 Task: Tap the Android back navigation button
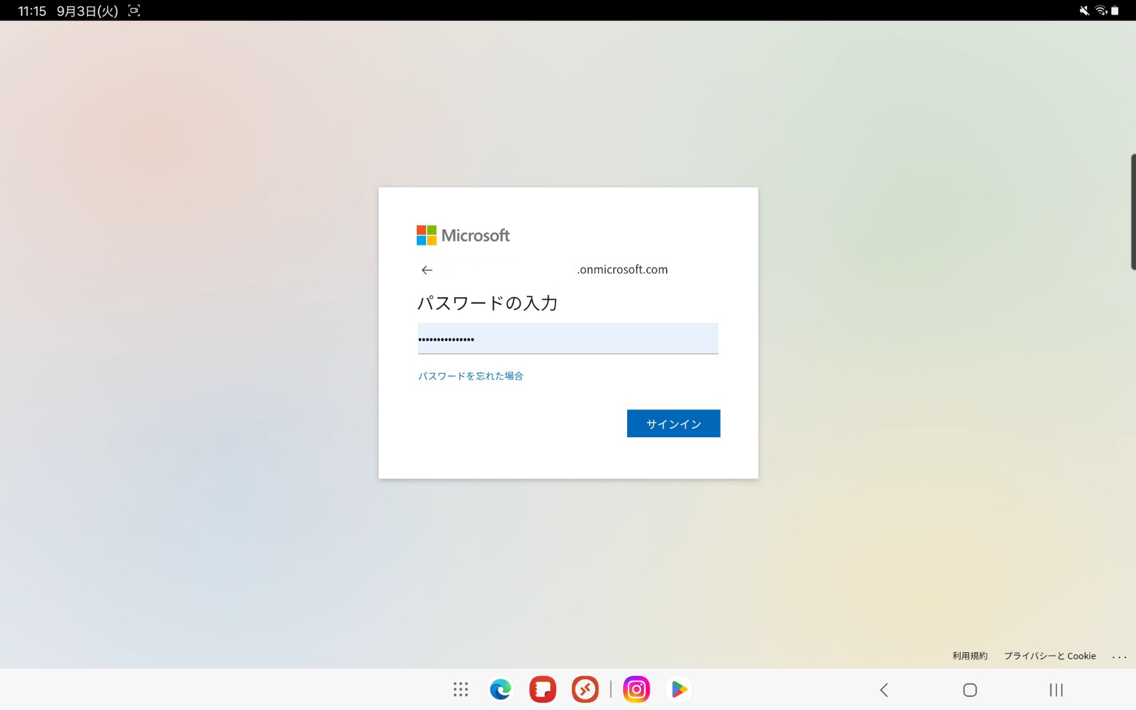(884, 690)
